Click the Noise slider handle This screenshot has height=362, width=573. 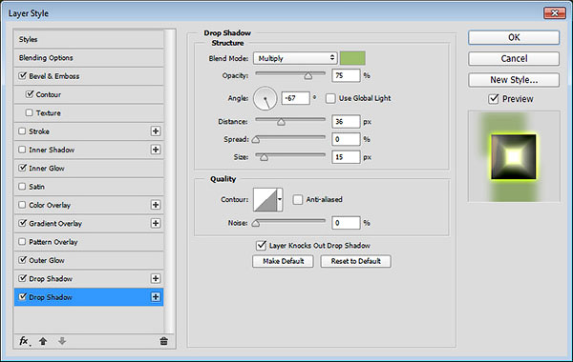pos(256,223)
